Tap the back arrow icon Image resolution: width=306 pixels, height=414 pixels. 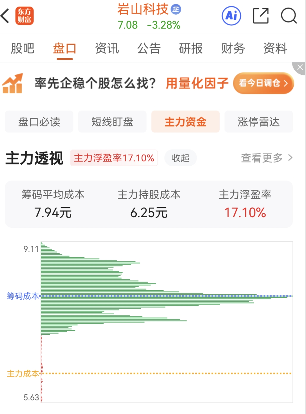[x=5, y=16]
